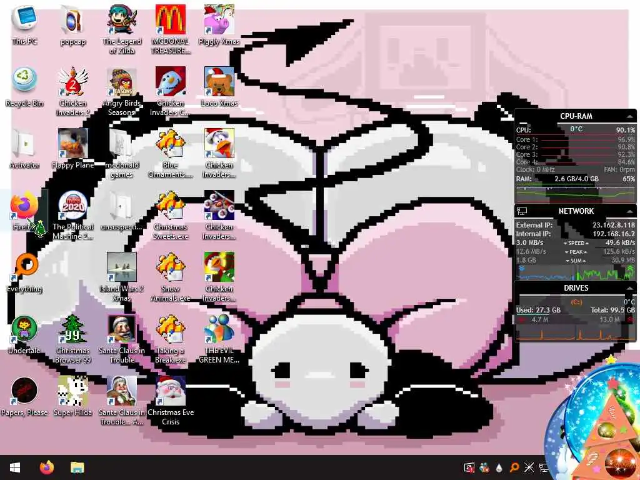Viewport: 640px width, 480px height.
Task: Launch the Papers, Please shortcut
Action: click(24, 396)
